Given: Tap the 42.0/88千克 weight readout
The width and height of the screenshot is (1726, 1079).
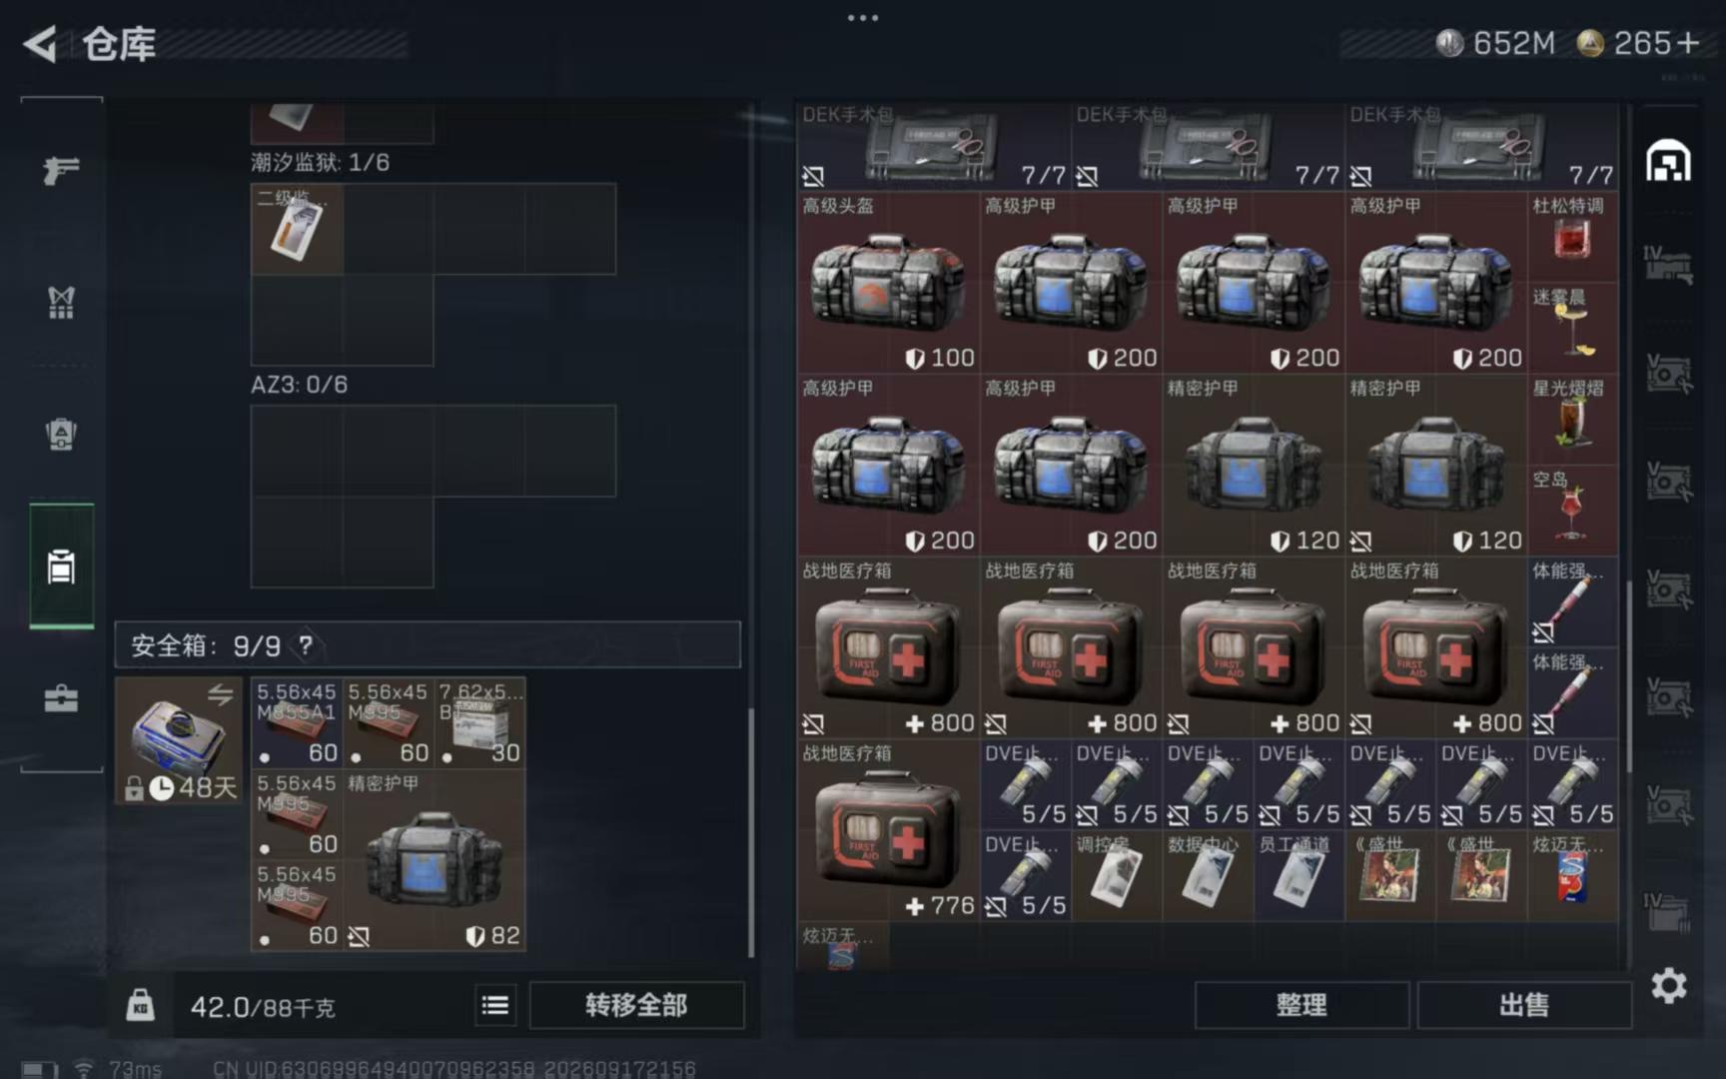Looking at the screenshot, I should tap(263, 1006).
